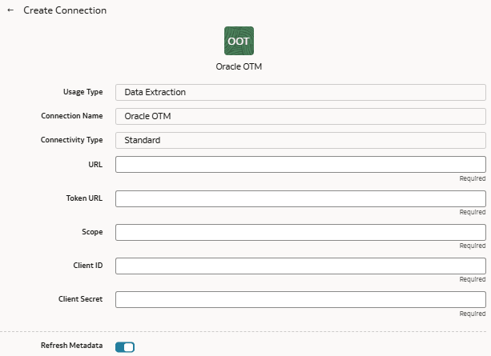Focus the URL input field
Screen dimensions: 491x356
coord(300,165)
